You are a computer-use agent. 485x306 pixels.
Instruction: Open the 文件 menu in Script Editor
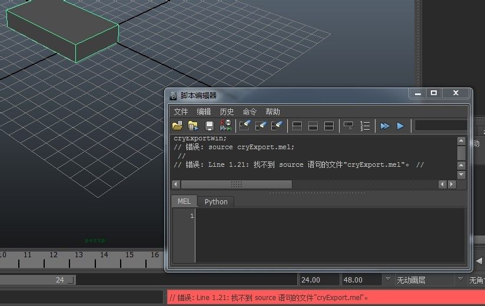181,112
